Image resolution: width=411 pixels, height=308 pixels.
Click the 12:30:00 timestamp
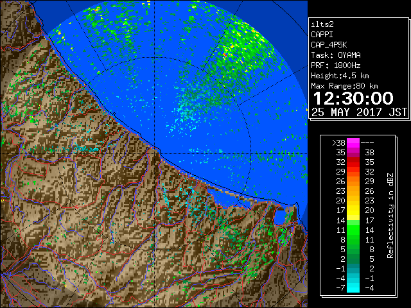[353, 98]
